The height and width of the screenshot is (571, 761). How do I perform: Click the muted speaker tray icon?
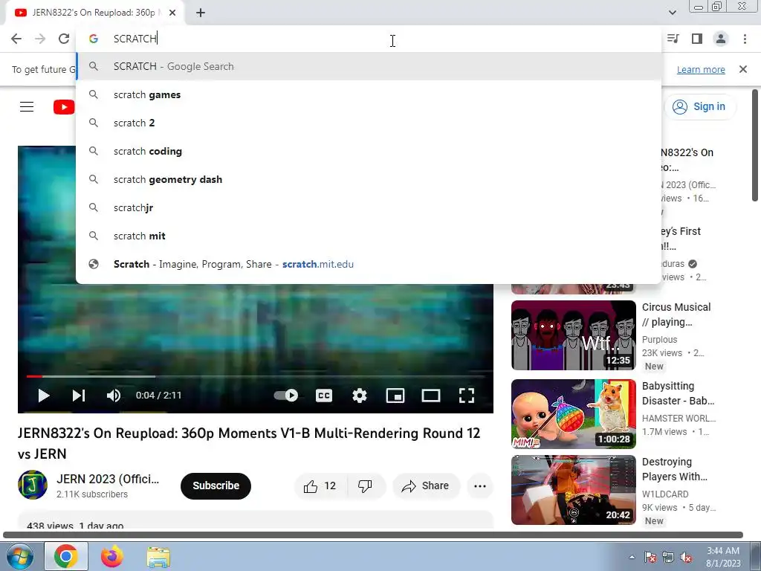tap(686, 557)
